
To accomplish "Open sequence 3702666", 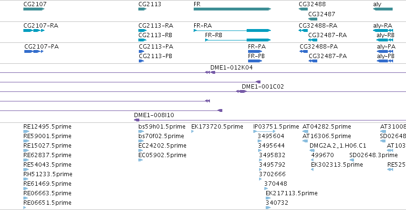I will click(260, 179).
